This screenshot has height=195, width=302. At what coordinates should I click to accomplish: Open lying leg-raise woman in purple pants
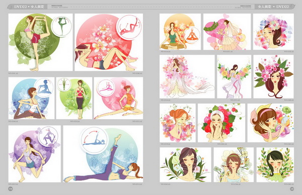tap(103, 154)
